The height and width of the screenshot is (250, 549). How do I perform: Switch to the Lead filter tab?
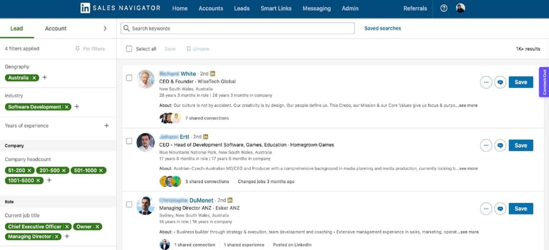click(x=17, y=28)
